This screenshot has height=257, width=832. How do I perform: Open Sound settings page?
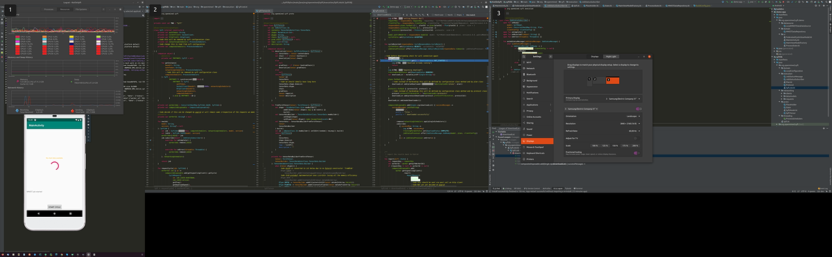[x=537, y=129]
